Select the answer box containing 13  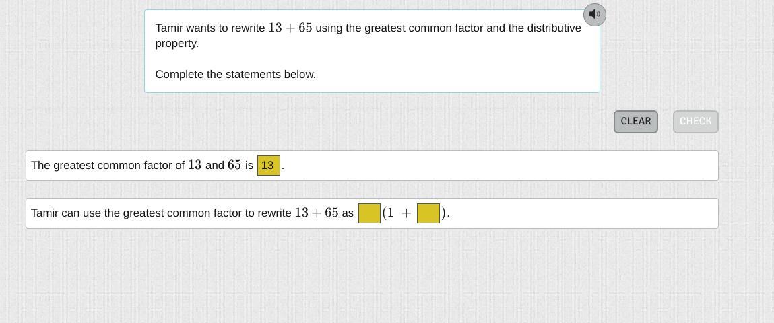268,165
